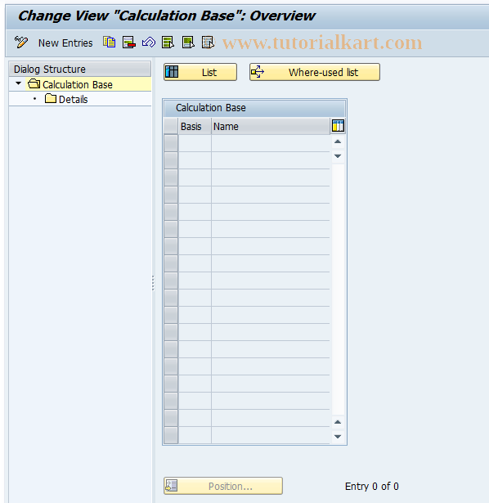Select the second table row via its row selector
This screenshot has width=489, height=503.
coord(171,160)
